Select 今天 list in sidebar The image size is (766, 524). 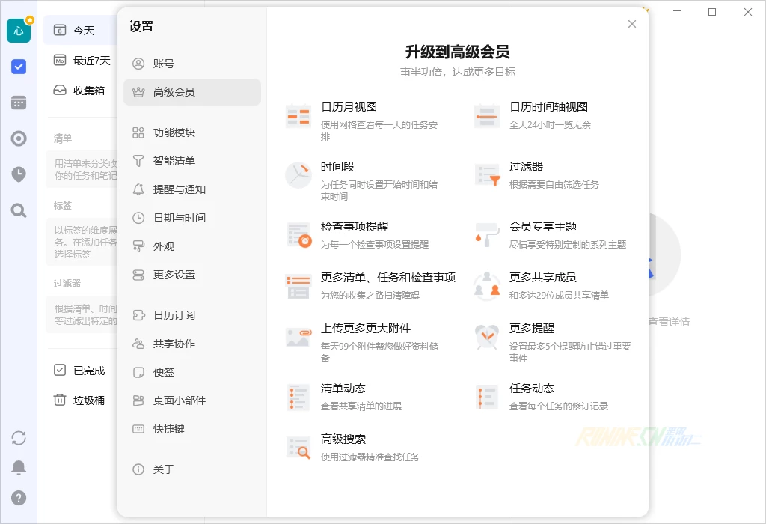click(82, 31)
